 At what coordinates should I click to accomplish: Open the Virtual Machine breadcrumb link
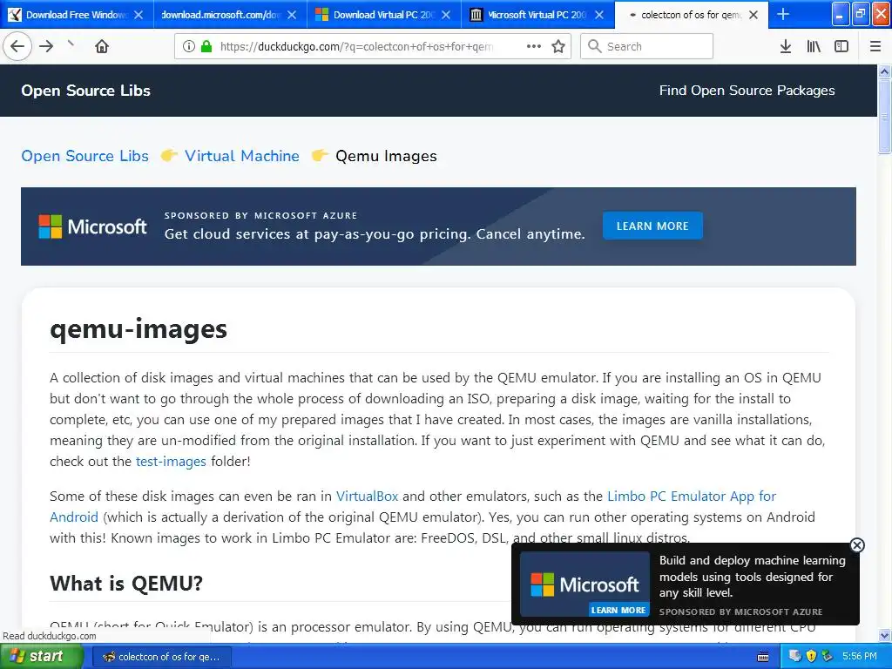[242, 156]
